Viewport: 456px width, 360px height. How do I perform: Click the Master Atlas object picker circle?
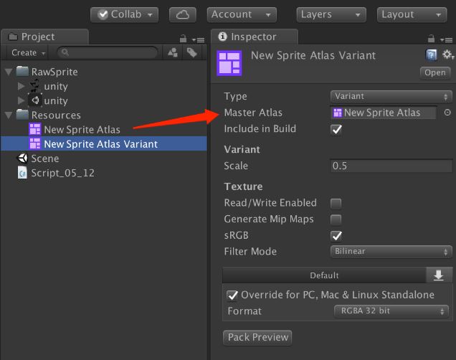[447, 113]
